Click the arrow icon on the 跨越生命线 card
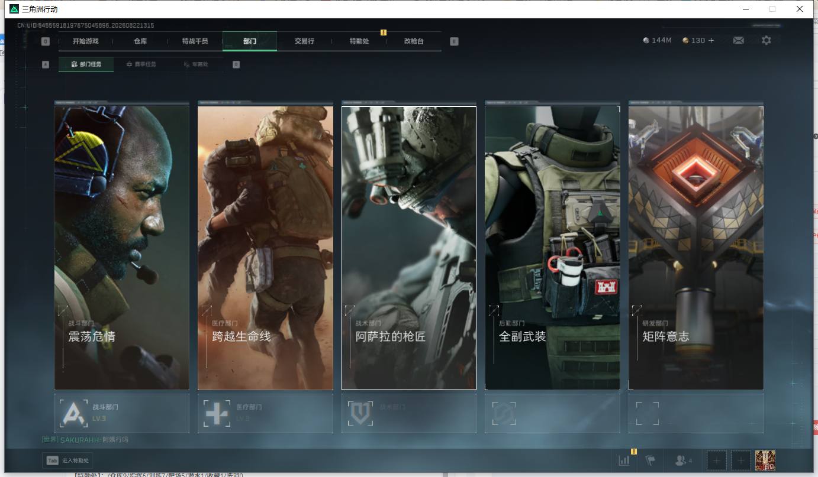Screen dimensions: 818x477 [x=207, y=310]
